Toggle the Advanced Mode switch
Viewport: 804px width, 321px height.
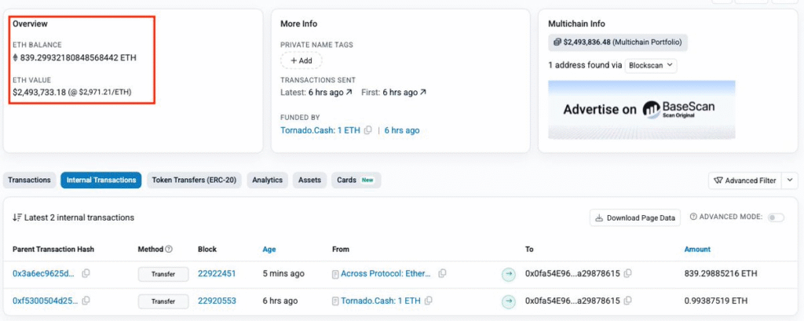pos(776,217)
